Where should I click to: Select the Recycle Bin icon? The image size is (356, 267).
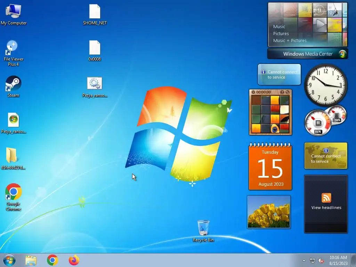pos(203,231)
